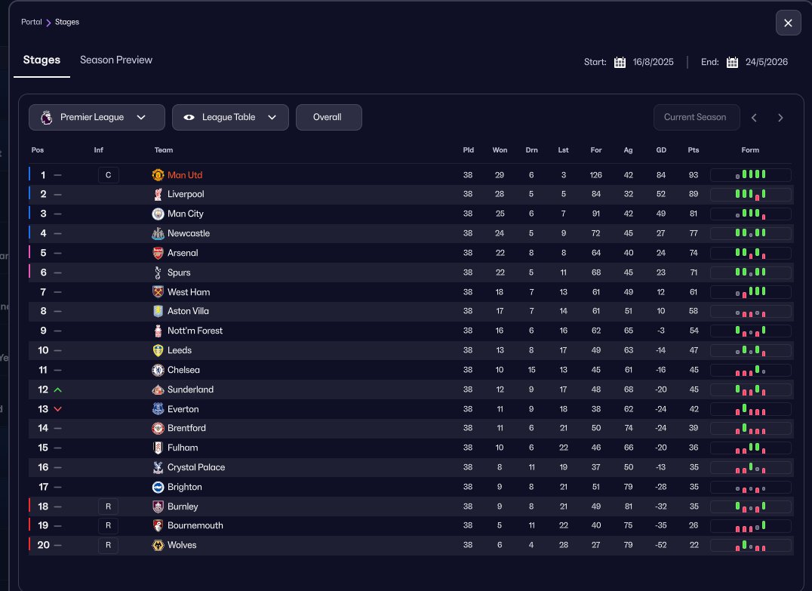The height and width of the screenshot is (591, 812).
Task: Click the Liverpool club badge icon
Action: coord(158,195)
